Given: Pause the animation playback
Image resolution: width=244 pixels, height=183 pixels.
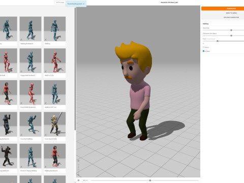Looking at the screenshot, I should click(78, 180).
